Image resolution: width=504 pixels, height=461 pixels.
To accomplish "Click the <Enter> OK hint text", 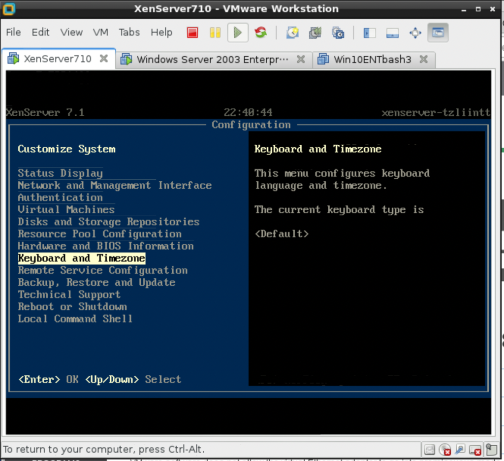I will point(48,379).
